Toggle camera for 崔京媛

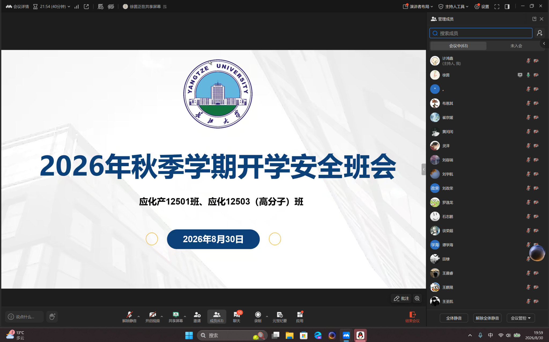pyautogui.click(x=536, y=117)
